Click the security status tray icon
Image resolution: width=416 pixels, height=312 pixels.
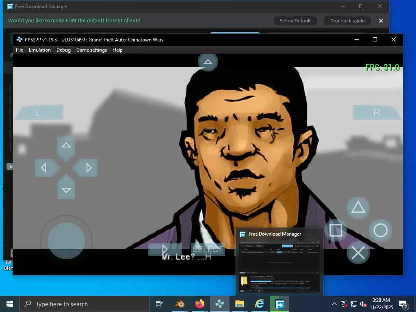click(344, 304)
